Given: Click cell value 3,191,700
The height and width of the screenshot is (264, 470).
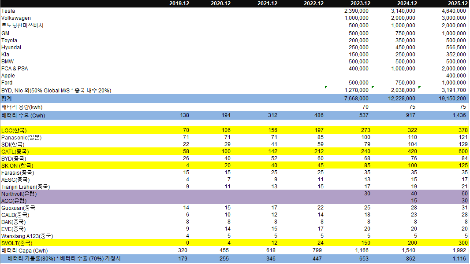Looking at the screenshot, I should point(454,90).
